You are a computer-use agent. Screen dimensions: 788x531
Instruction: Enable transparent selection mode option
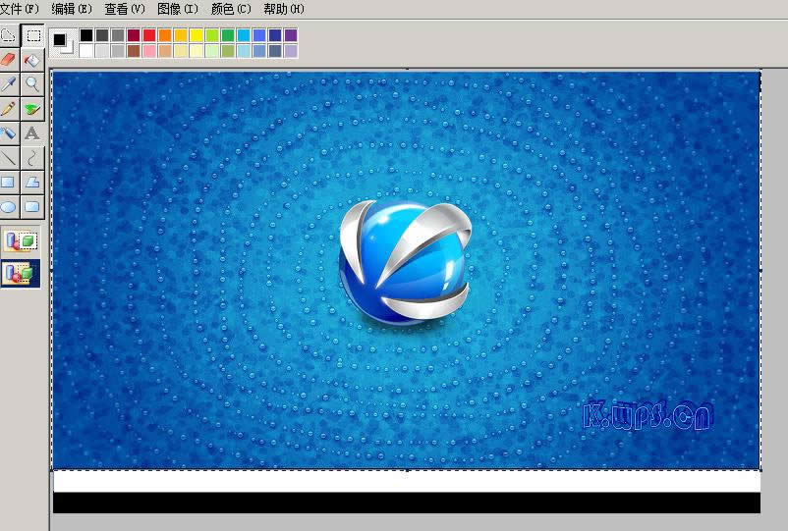[21, 274]
